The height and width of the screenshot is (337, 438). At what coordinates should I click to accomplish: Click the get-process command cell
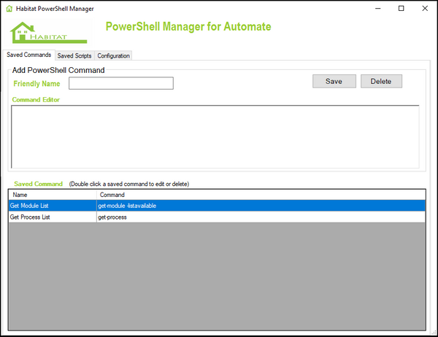[x=259, y=217]
